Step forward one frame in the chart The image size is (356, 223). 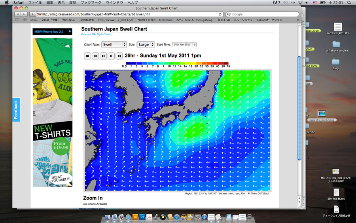point(119,56)
